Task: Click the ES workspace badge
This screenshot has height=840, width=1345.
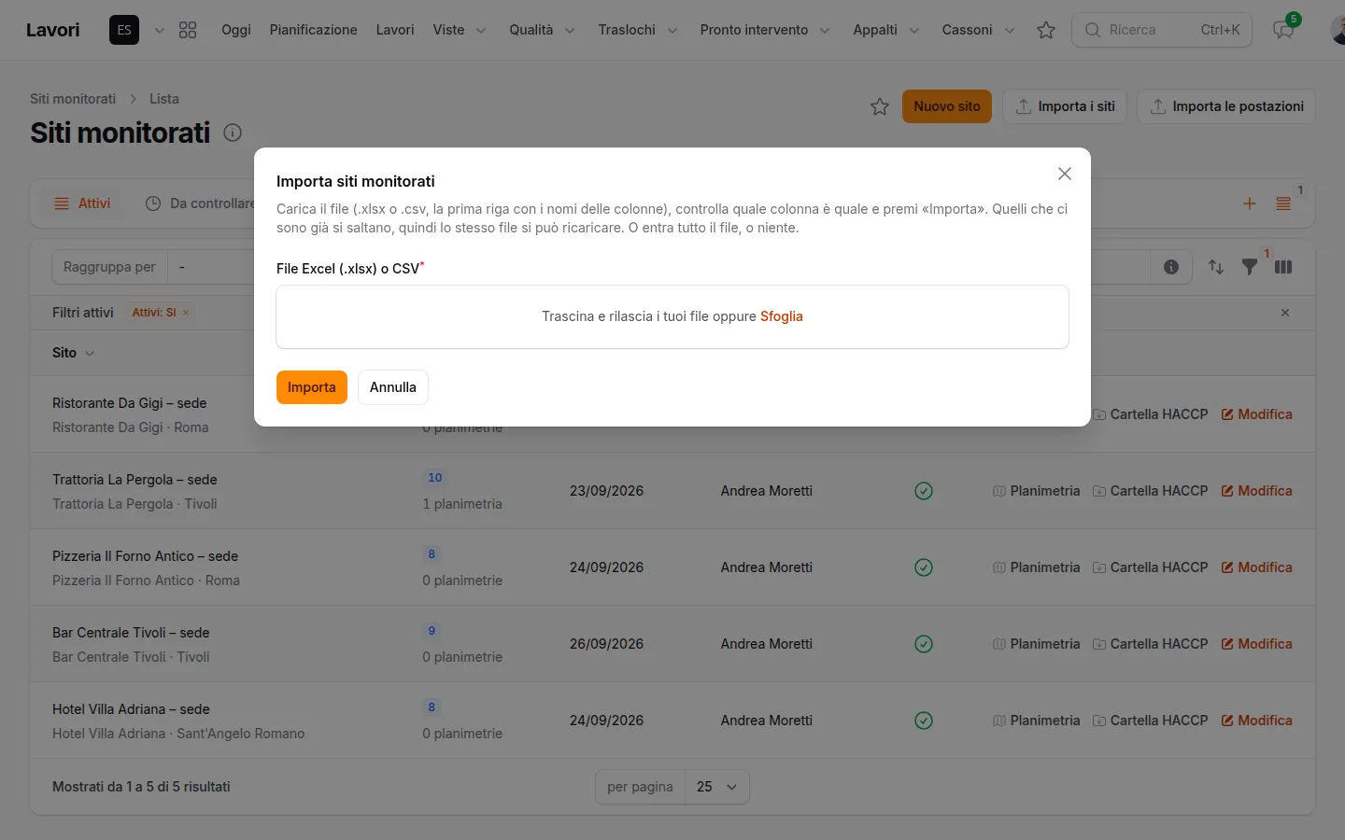Action: [124, 30]
